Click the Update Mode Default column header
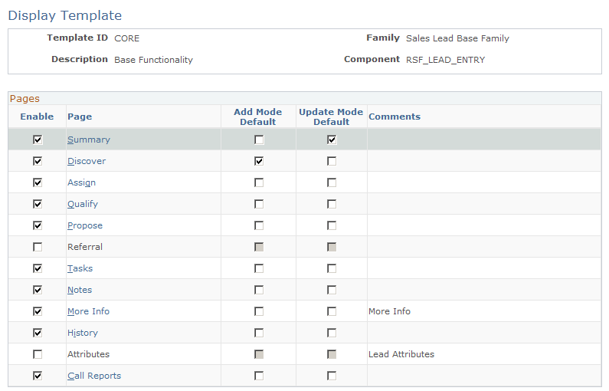The image size is (609, 391). [331, 117]
